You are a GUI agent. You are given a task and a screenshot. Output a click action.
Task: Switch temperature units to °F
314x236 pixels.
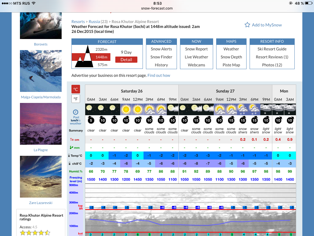[x=76, y=99]
